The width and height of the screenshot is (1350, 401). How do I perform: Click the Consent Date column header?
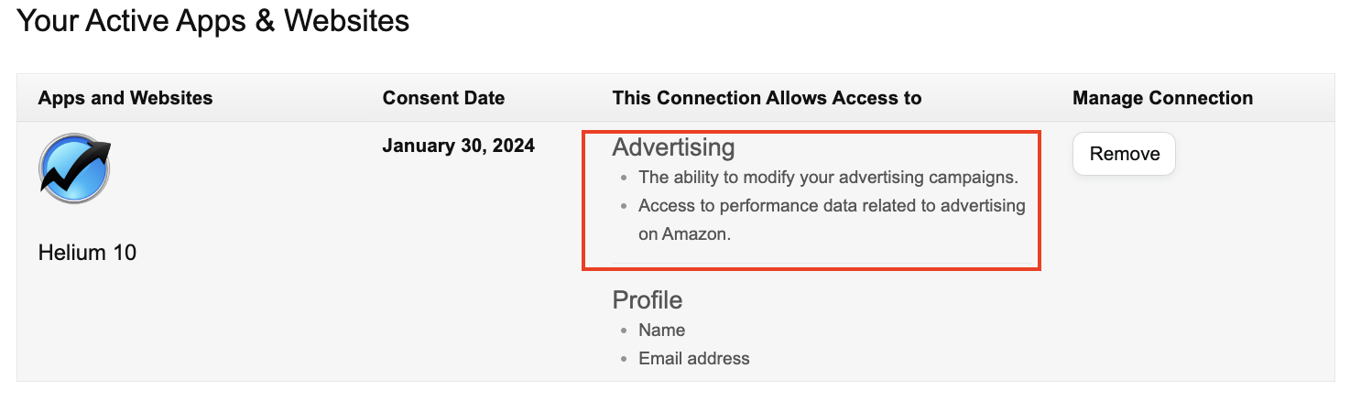[443, 98]
